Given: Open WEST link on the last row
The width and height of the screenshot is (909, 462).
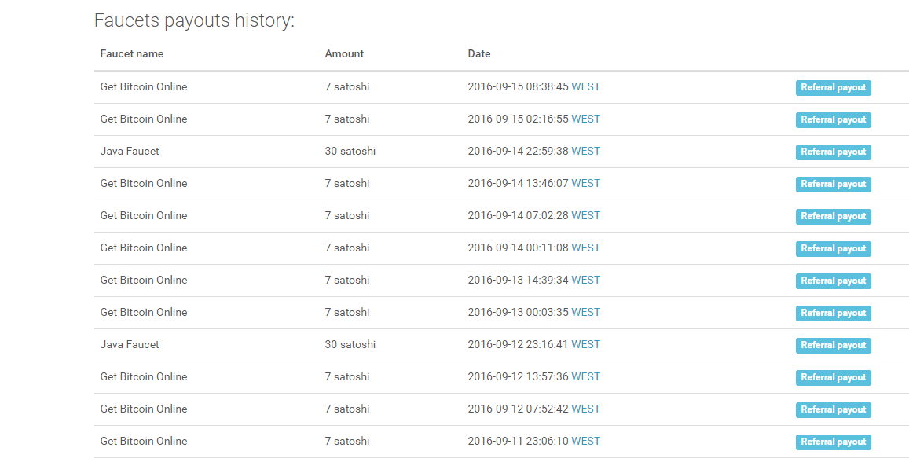Looking at the screenshot, I should pos(586,441).
